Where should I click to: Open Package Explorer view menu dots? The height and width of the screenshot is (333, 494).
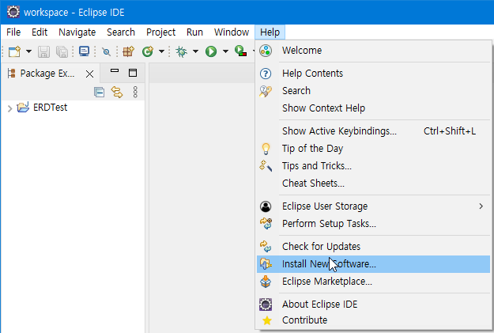[135, 93]
